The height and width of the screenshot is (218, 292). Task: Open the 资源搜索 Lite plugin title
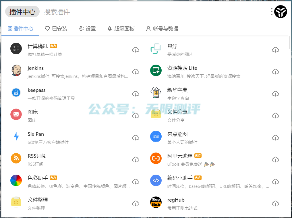pyautogui.click(x=182, y=68)
